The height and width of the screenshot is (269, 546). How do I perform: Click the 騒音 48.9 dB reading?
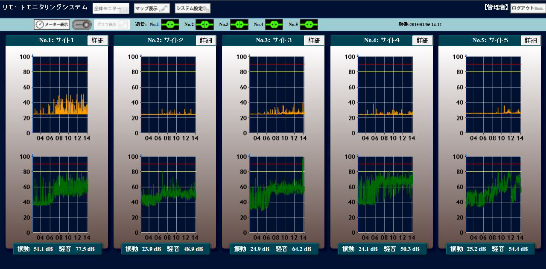(x=185, y=249)
